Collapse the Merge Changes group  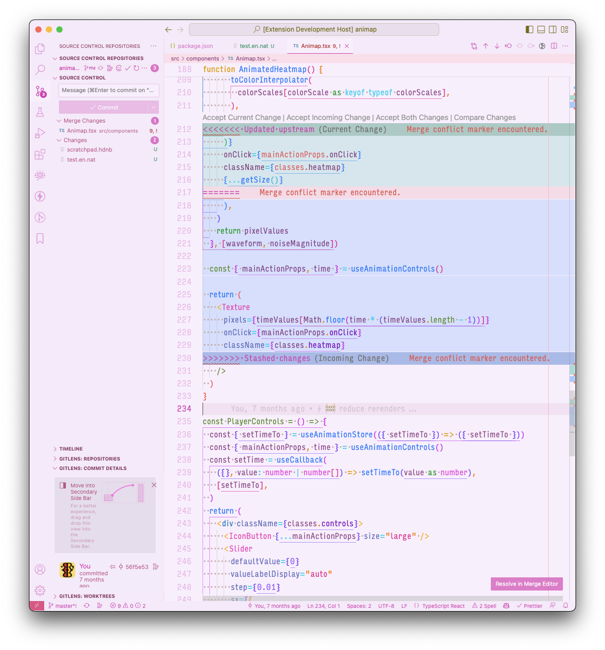[x=59, y=121]
